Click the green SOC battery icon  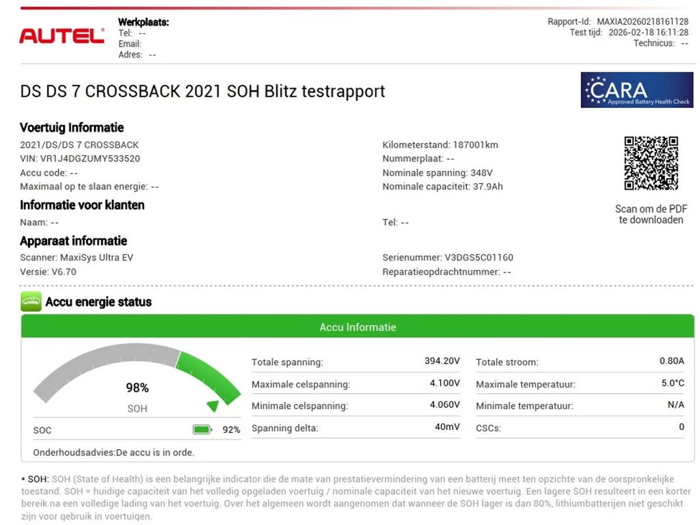[202, 430]
